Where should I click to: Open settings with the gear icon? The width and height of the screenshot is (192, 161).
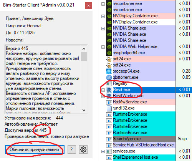83,149
